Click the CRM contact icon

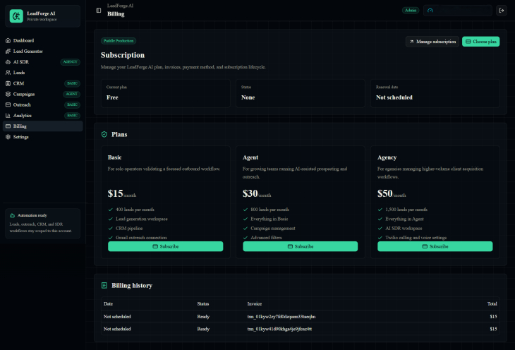[8, 83]
